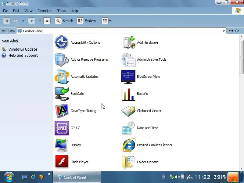This screenshot has width=244, height=183.
Task: Open the Clipboard Viewer icon
Action: point(128,111)
